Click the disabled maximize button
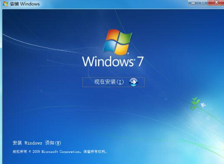 coord(203,3)
